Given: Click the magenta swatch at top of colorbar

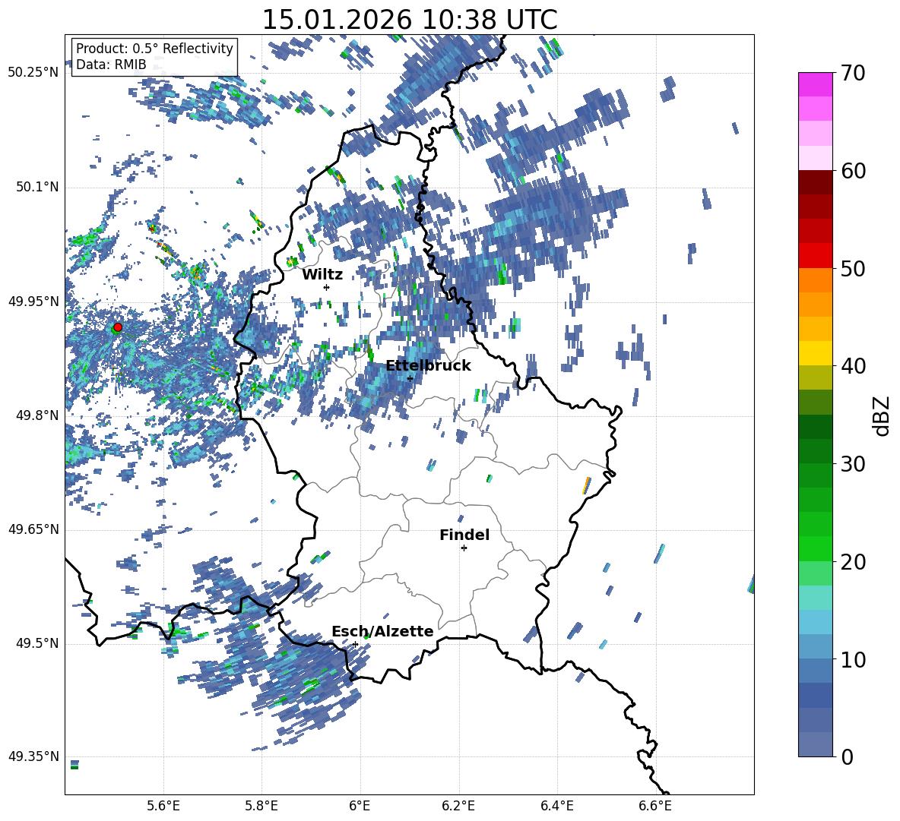Looking at the screenshot, I should 815,84.
